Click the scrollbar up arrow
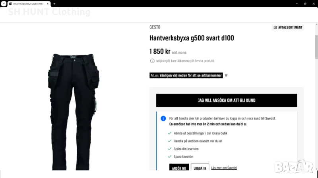This screenshot has height=178, width=318. [316, 24]
